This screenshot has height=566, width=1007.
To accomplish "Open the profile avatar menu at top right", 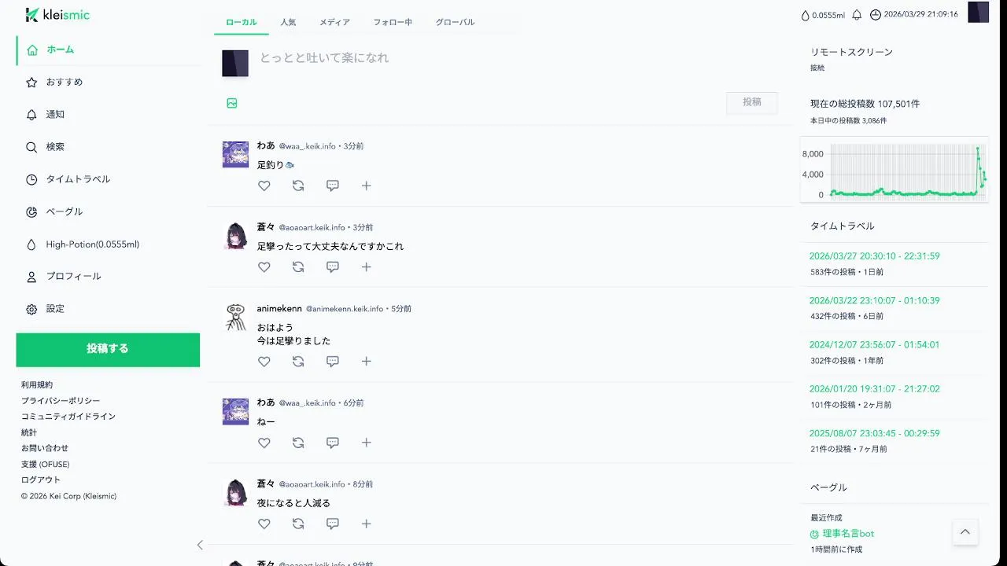I will pos(978,13).
